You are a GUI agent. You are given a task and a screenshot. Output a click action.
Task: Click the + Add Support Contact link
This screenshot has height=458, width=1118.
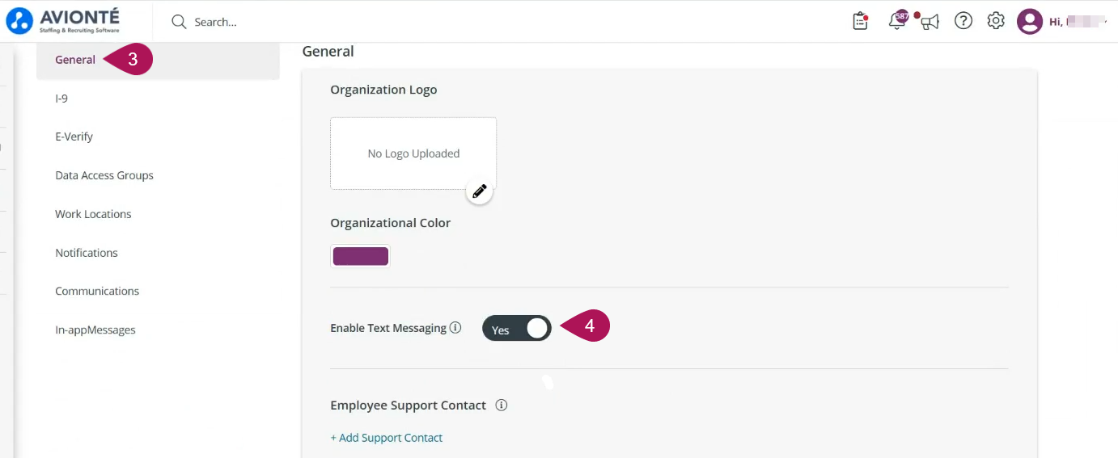tap(387, 438)
